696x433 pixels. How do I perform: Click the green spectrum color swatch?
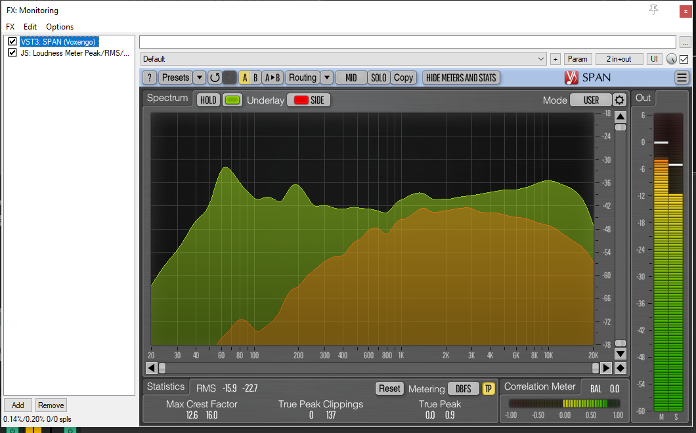click(232, 100)
